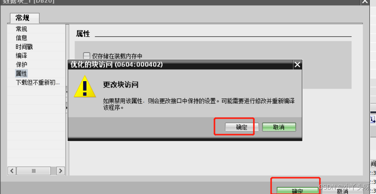Click the navigation pane scrollbar left arrow
Image resolution: width=376 pixels, height=194 pixels.
point(12,171)
